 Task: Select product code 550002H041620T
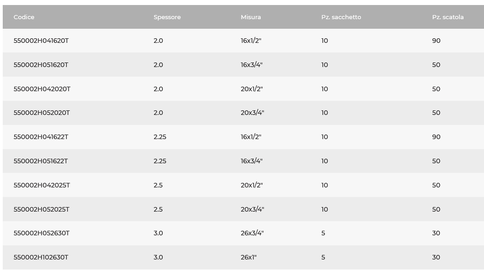[41, 41]
